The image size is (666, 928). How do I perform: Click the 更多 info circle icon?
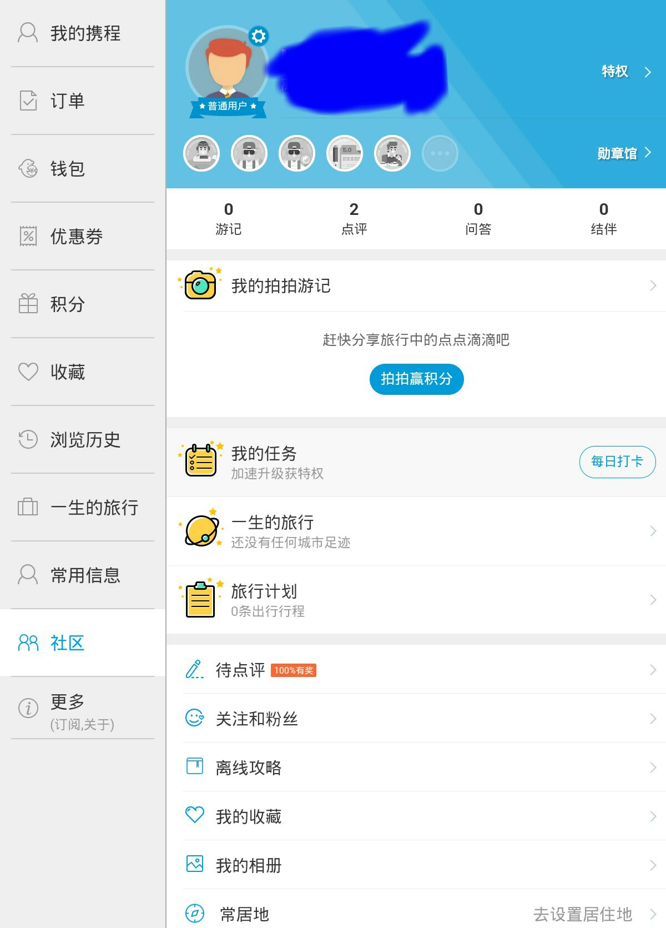point(28,708)
